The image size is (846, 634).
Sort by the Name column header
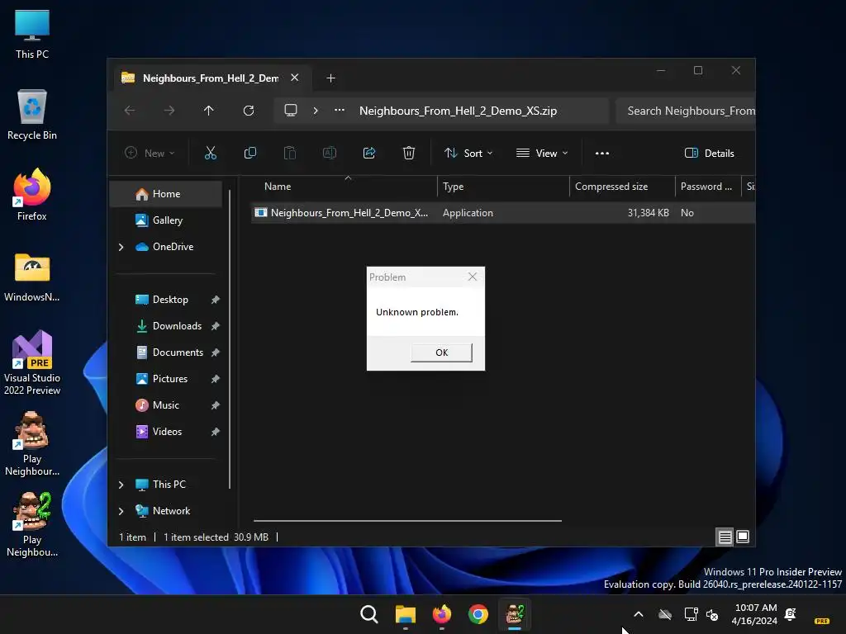tap(345, 187)
